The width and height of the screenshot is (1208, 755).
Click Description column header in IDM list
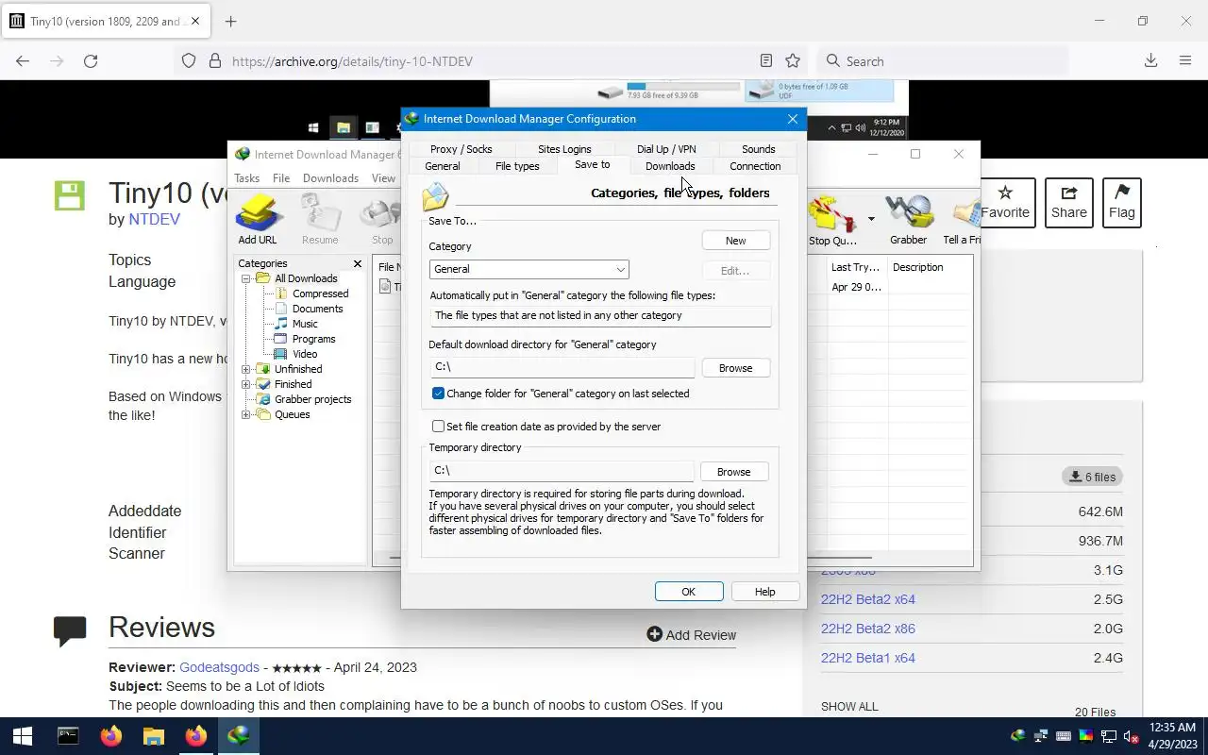(x=930, y=267)
